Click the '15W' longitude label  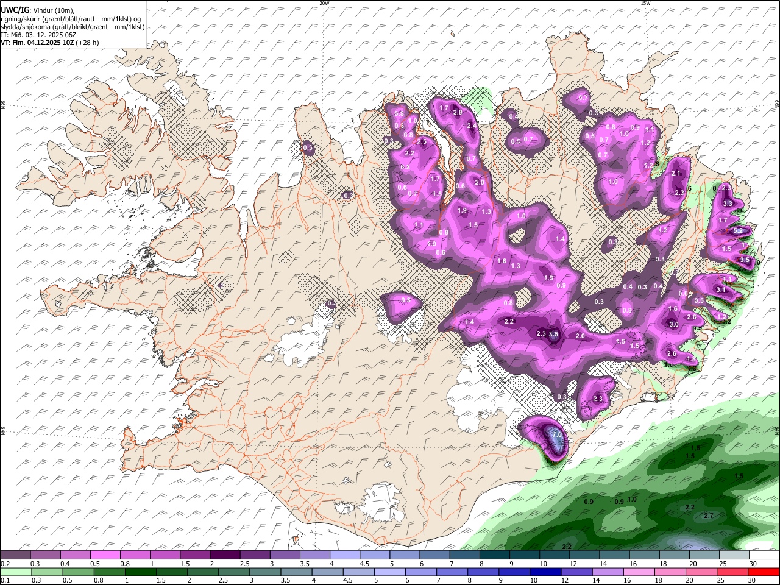coord(646,3)
